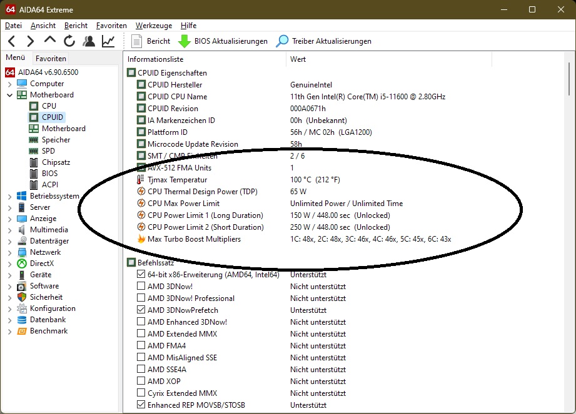Select Motherboard child item under Motherboard
The image size is (576, 414).
64,129
